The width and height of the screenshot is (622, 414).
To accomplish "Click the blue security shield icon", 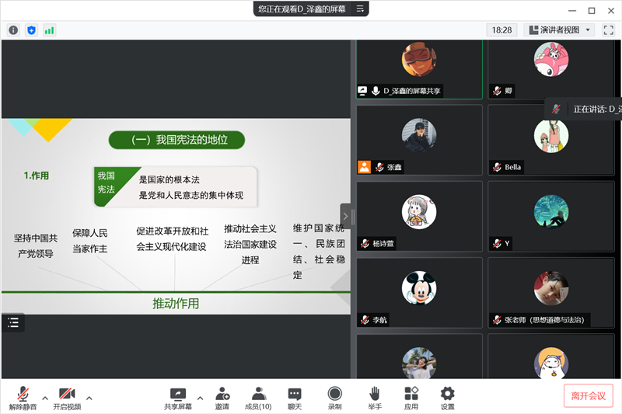I will pos(31,30).
